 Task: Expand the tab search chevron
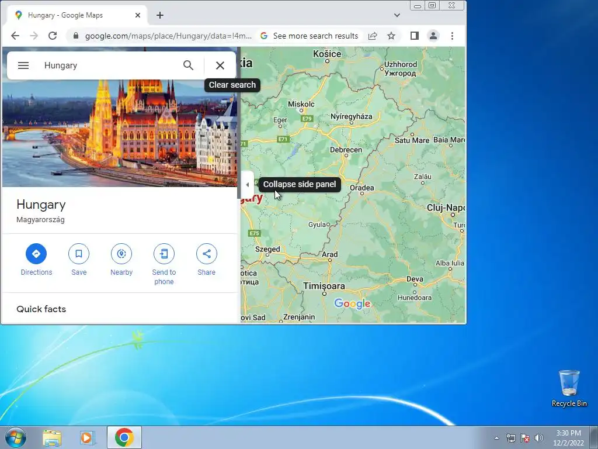tap(397, 15)
